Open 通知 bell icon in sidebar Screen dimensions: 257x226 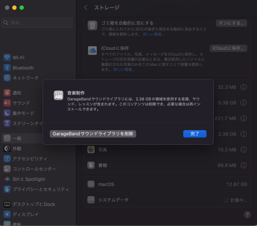coord(7,93)
